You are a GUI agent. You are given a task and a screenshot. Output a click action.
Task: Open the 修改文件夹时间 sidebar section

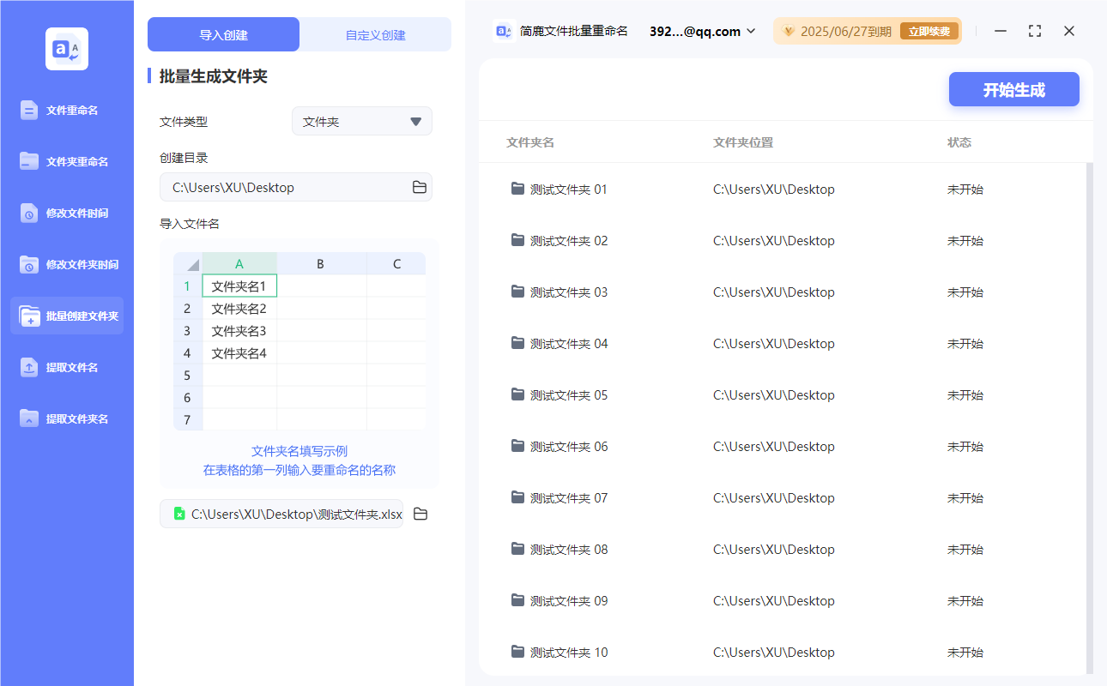[x=67, y=265]
